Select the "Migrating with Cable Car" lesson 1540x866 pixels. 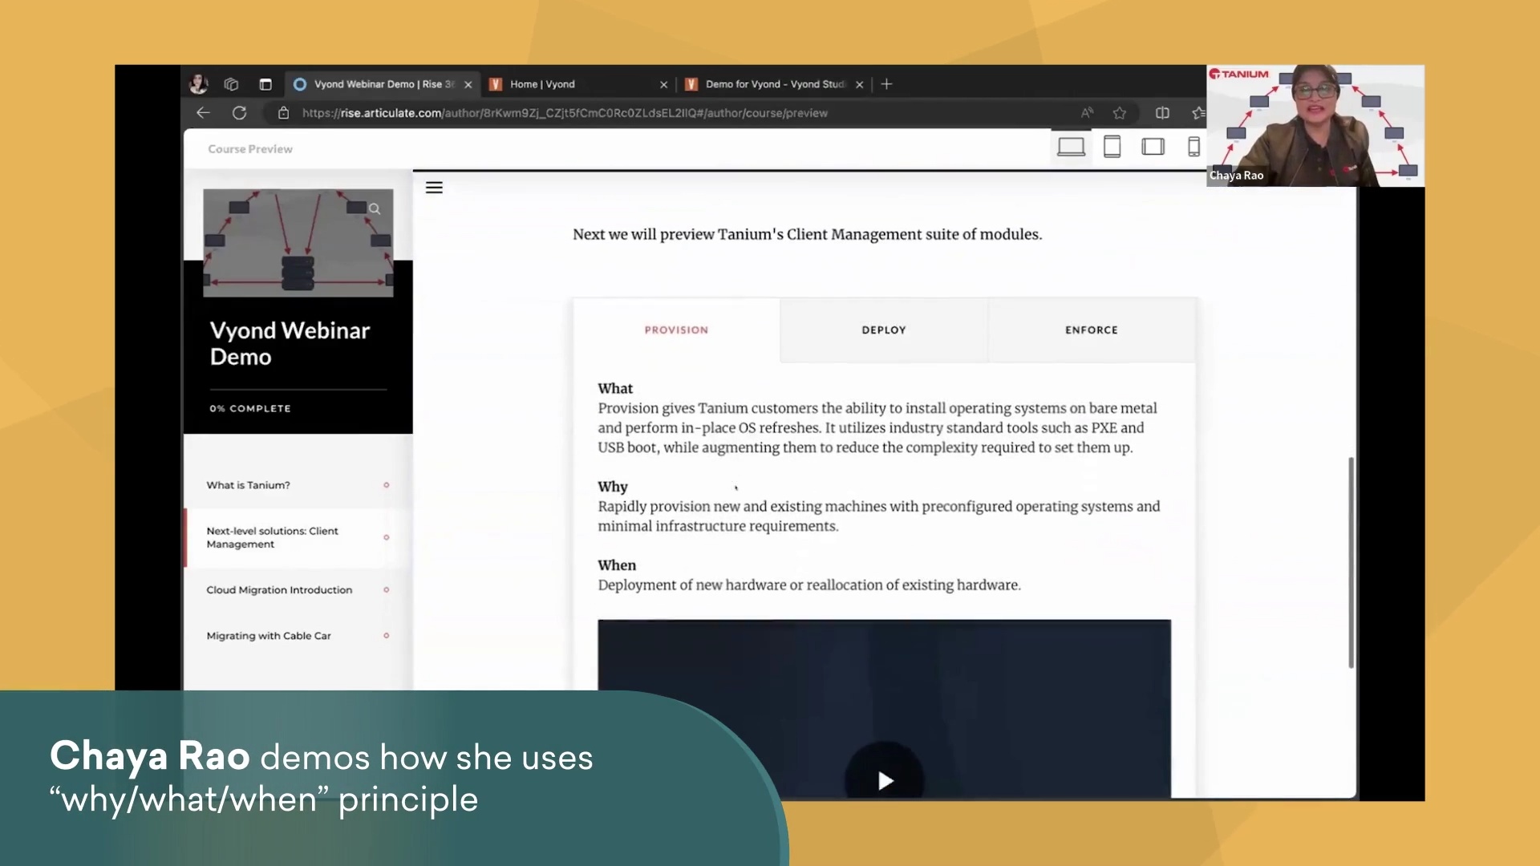tap(269, 635)
